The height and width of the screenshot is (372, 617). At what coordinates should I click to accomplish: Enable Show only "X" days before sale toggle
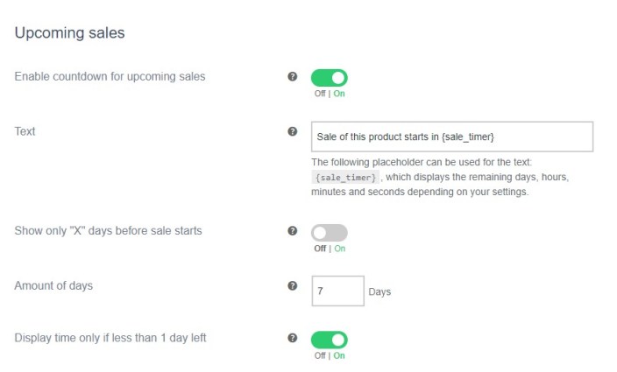pos(330,233)
